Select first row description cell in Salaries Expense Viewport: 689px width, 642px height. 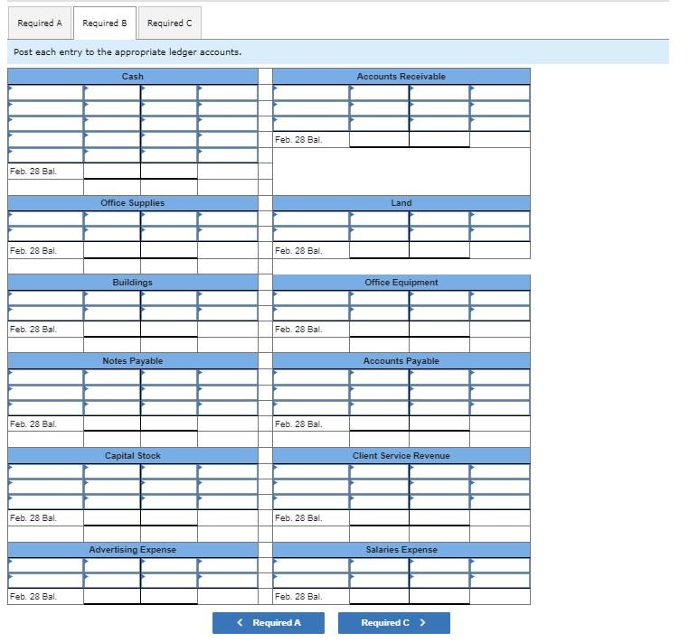click(x=311, y=565)
